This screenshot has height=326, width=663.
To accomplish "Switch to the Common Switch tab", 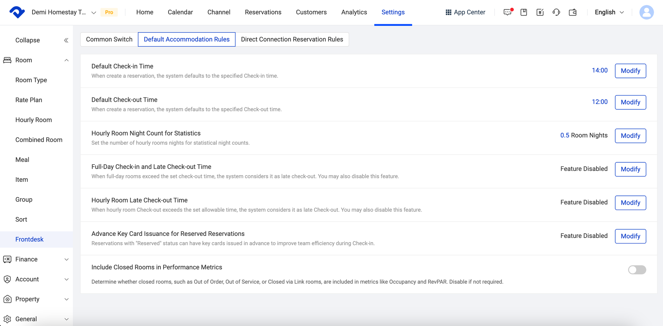I will click(x=109, y=39).
